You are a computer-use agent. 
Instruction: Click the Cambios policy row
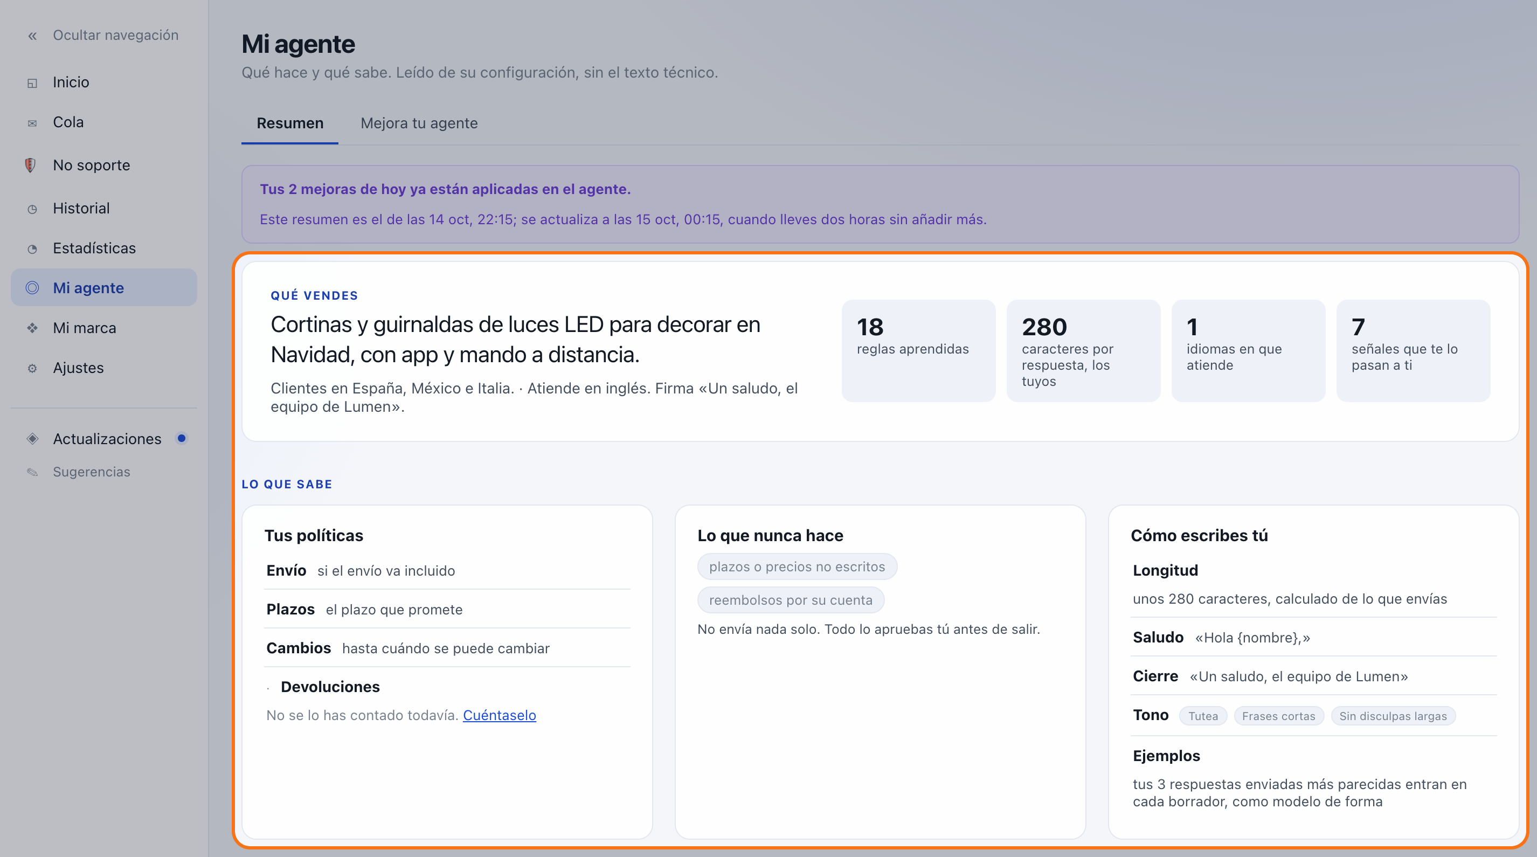(447, 648)
